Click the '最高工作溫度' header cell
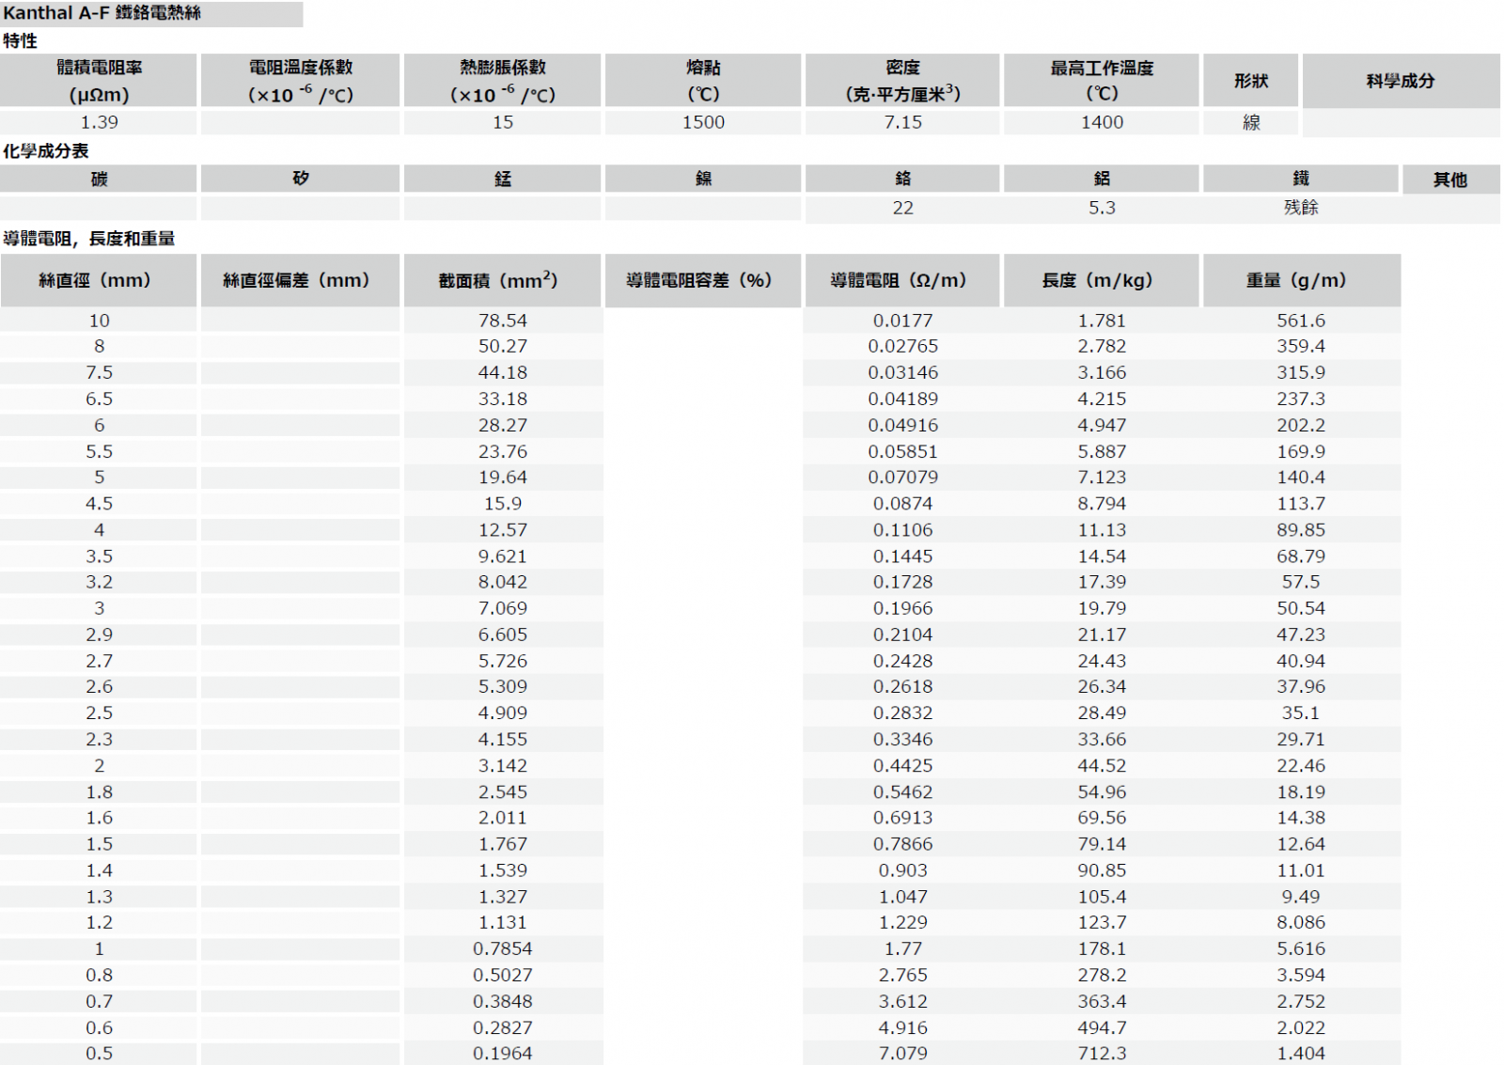1504x1065 pixels. click(x=1102, y=81)
